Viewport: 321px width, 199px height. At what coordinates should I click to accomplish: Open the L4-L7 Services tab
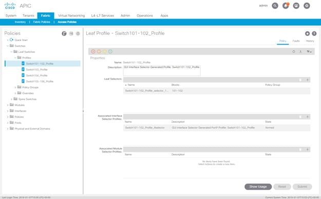click(102, 15)
